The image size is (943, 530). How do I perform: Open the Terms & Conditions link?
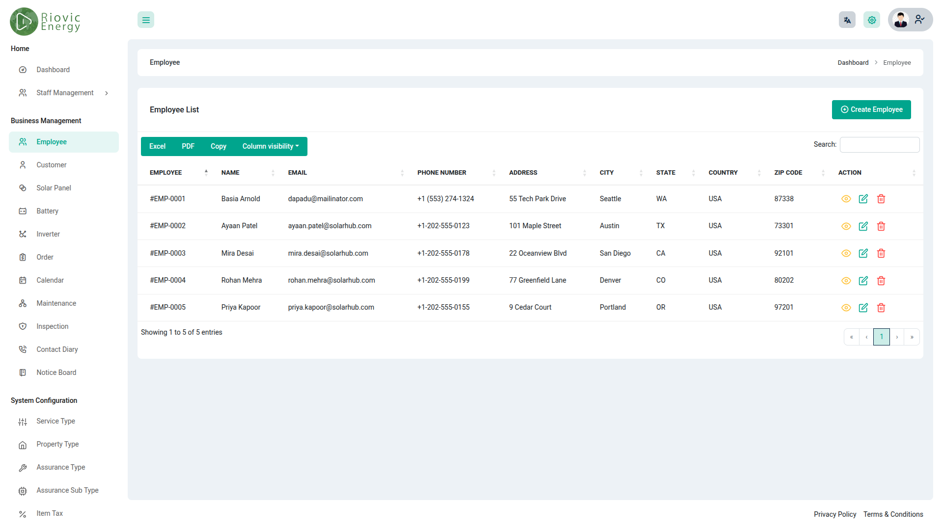pyautogui.click(x=893, y=514)
